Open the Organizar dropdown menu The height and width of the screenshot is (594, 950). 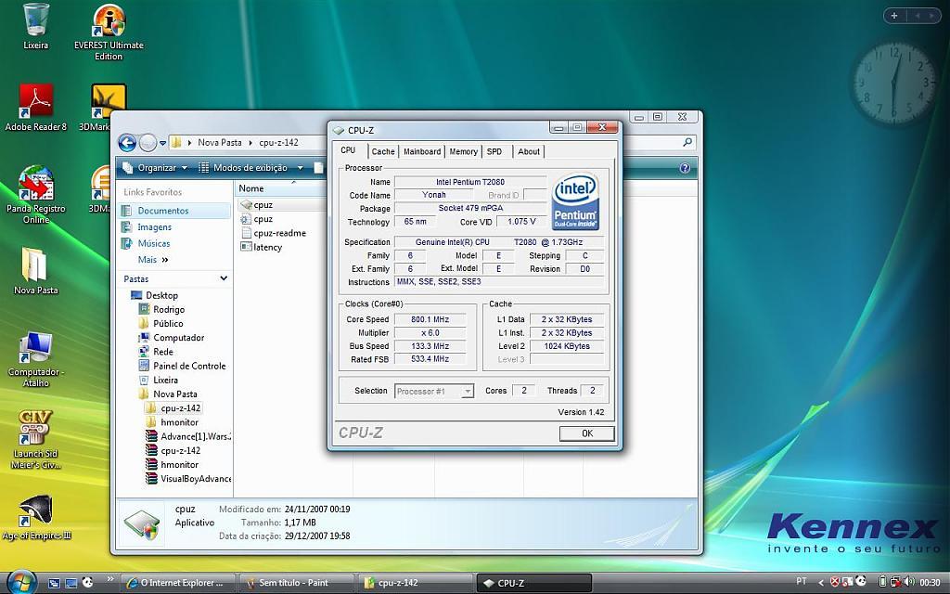tap(155, 168)
